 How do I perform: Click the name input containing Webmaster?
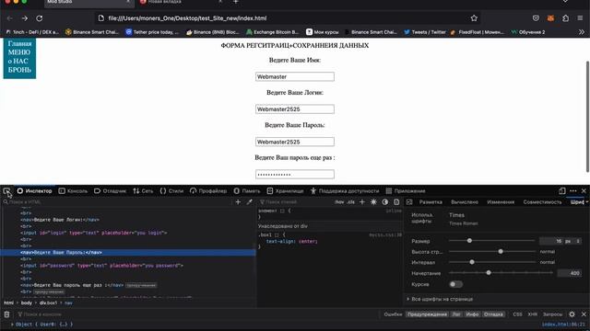pos(295,76)
